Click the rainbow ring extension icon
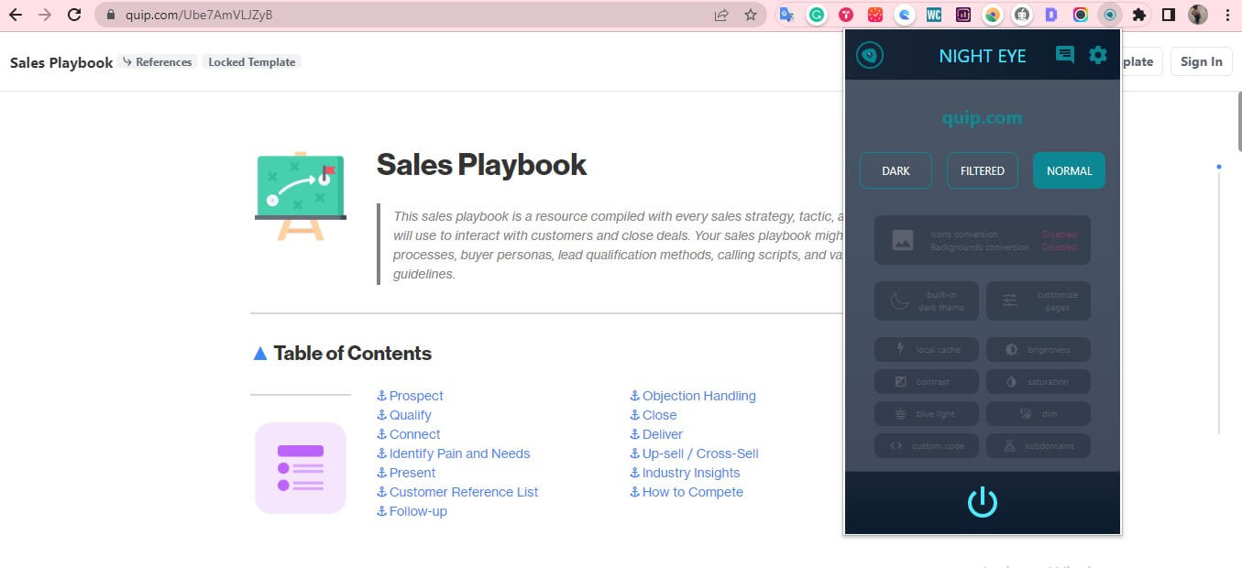Screen dimensions: 1242x568 [x=1081, y=15]
